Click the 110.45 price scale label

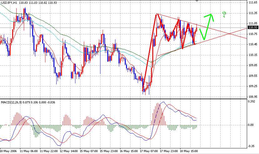point(253,44)
